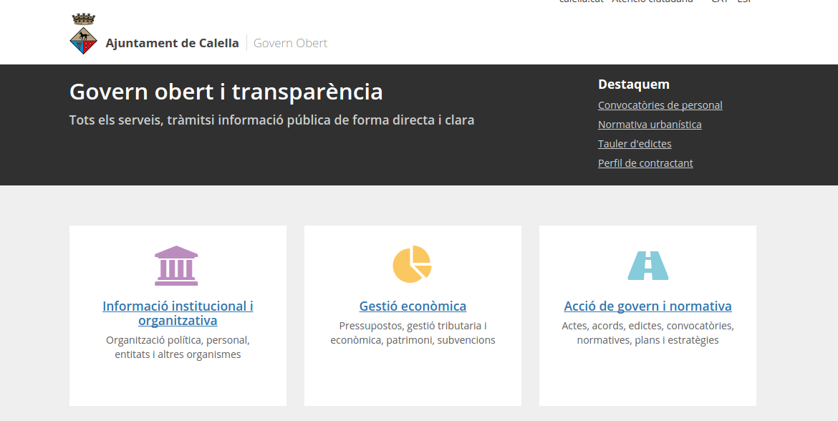838x421 pixels.
Task: Click the 'Govern obert i transparència' heading
Action: tap(226, 92)
